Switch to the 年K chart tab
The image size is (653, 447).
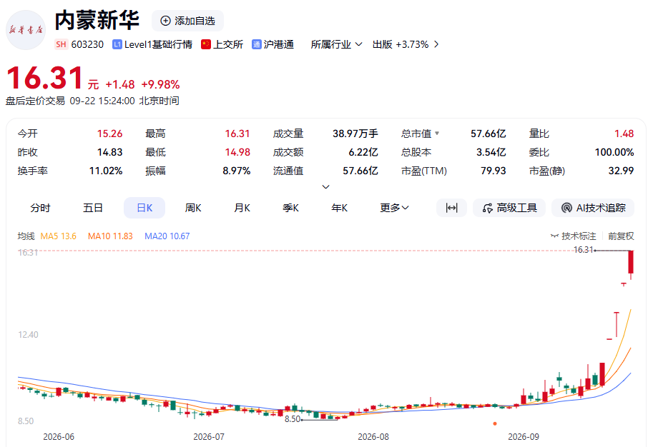coord(340,208)
